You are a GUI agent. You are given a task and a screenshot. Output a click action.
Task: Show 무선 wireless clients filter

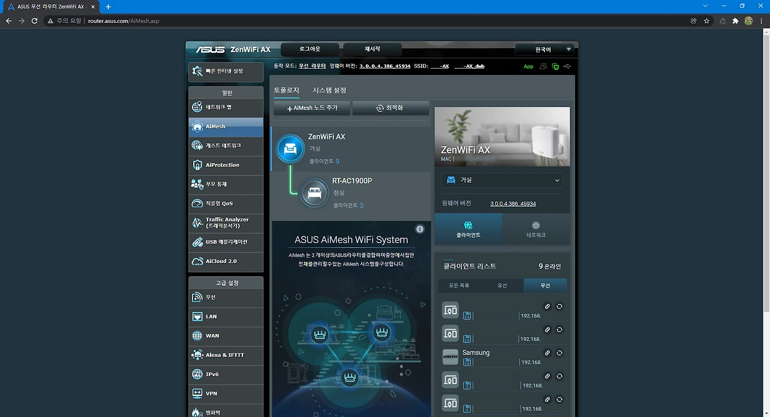(545, 285)
